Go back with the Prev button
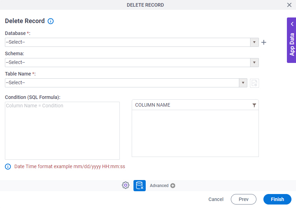296x208 pixels. [x=243, y=199]
